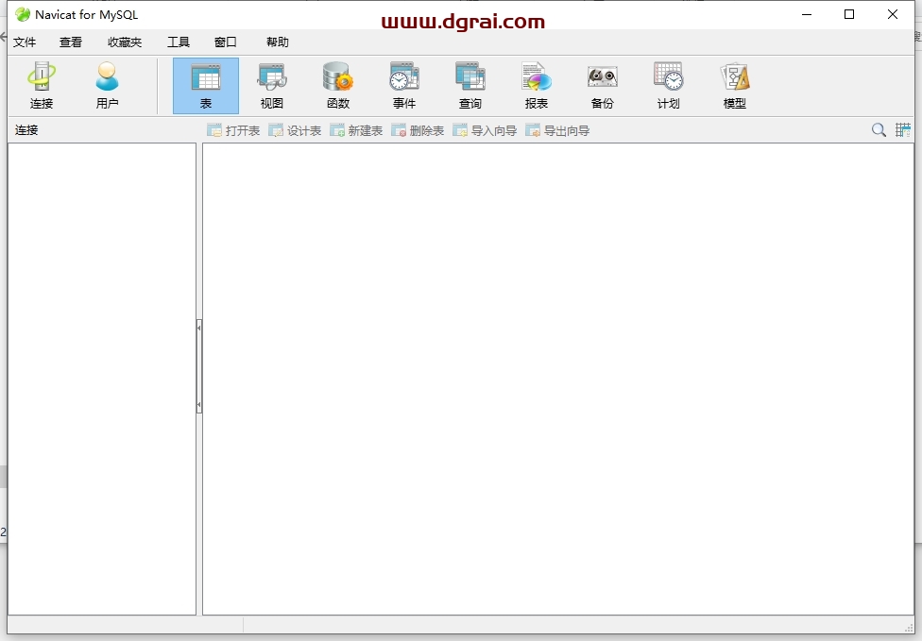
Task: Select the 报表 (Report) toolbar icon
Action: (x=537, y=86)
